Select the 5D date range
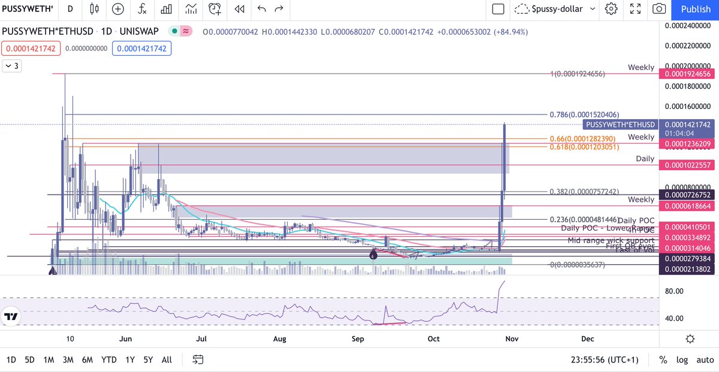 coord(30,360)
